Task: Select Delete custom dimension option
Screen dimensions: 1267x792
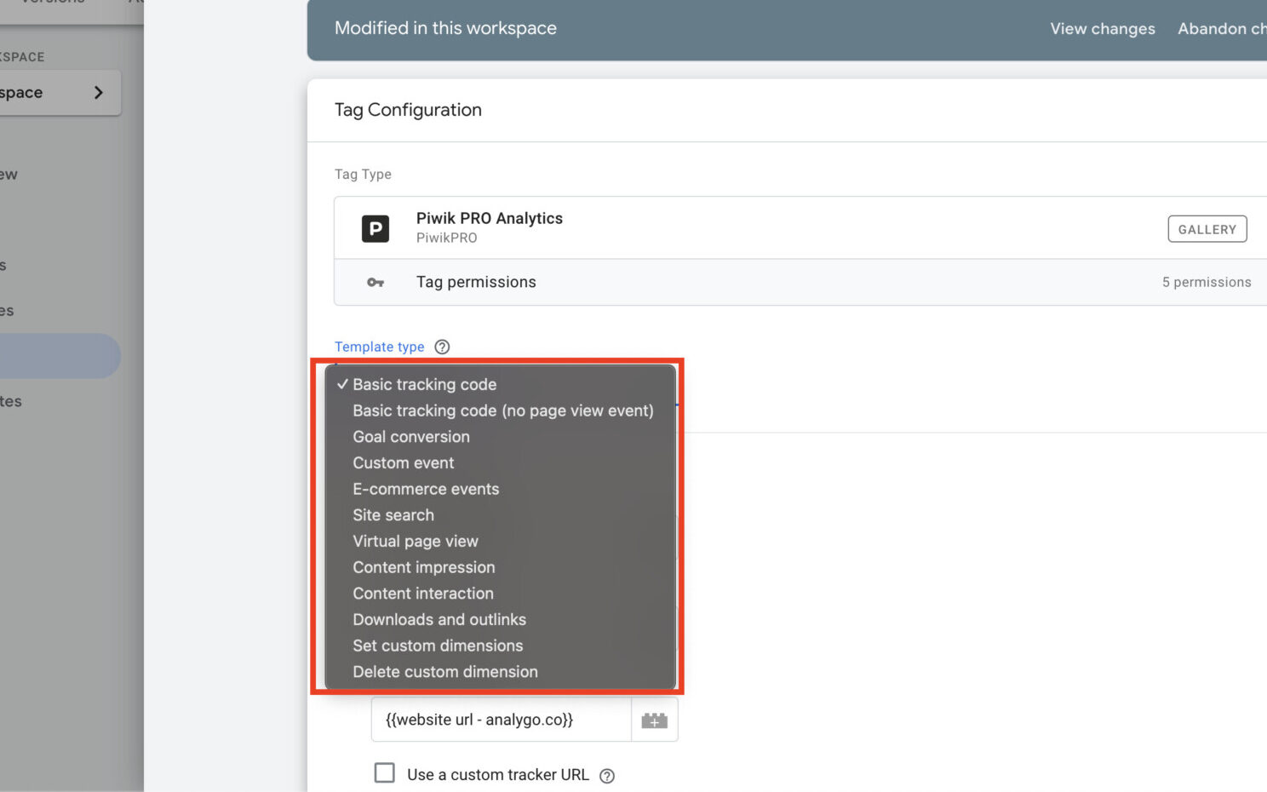Action: click(445, 672)
